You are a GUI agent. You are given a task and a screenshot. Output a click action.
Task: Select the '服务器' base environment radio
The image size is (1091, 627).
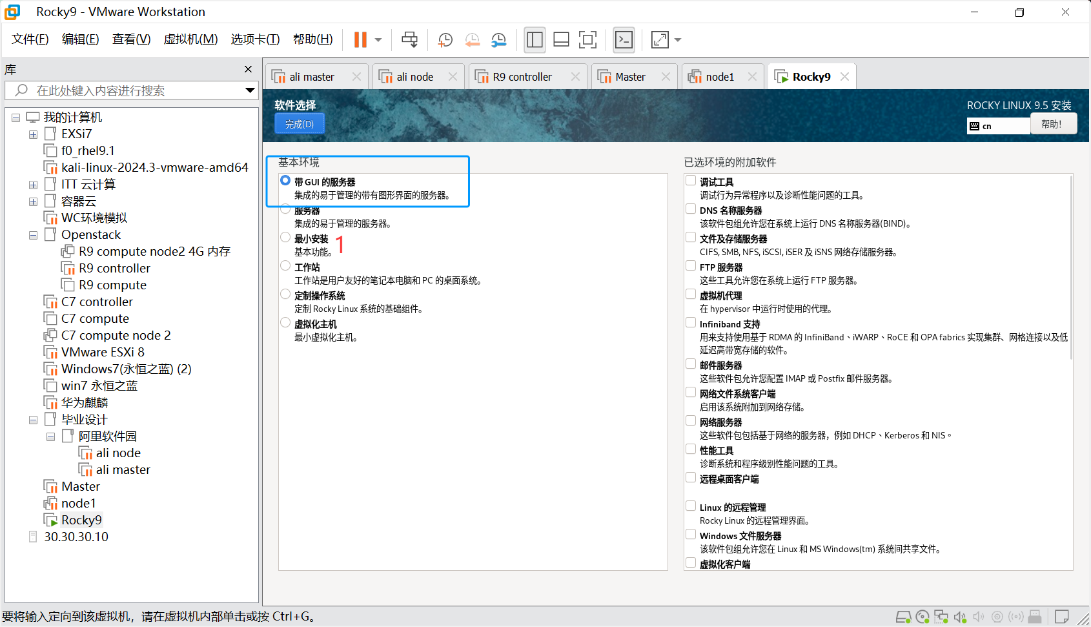click(x=285, y=209)
